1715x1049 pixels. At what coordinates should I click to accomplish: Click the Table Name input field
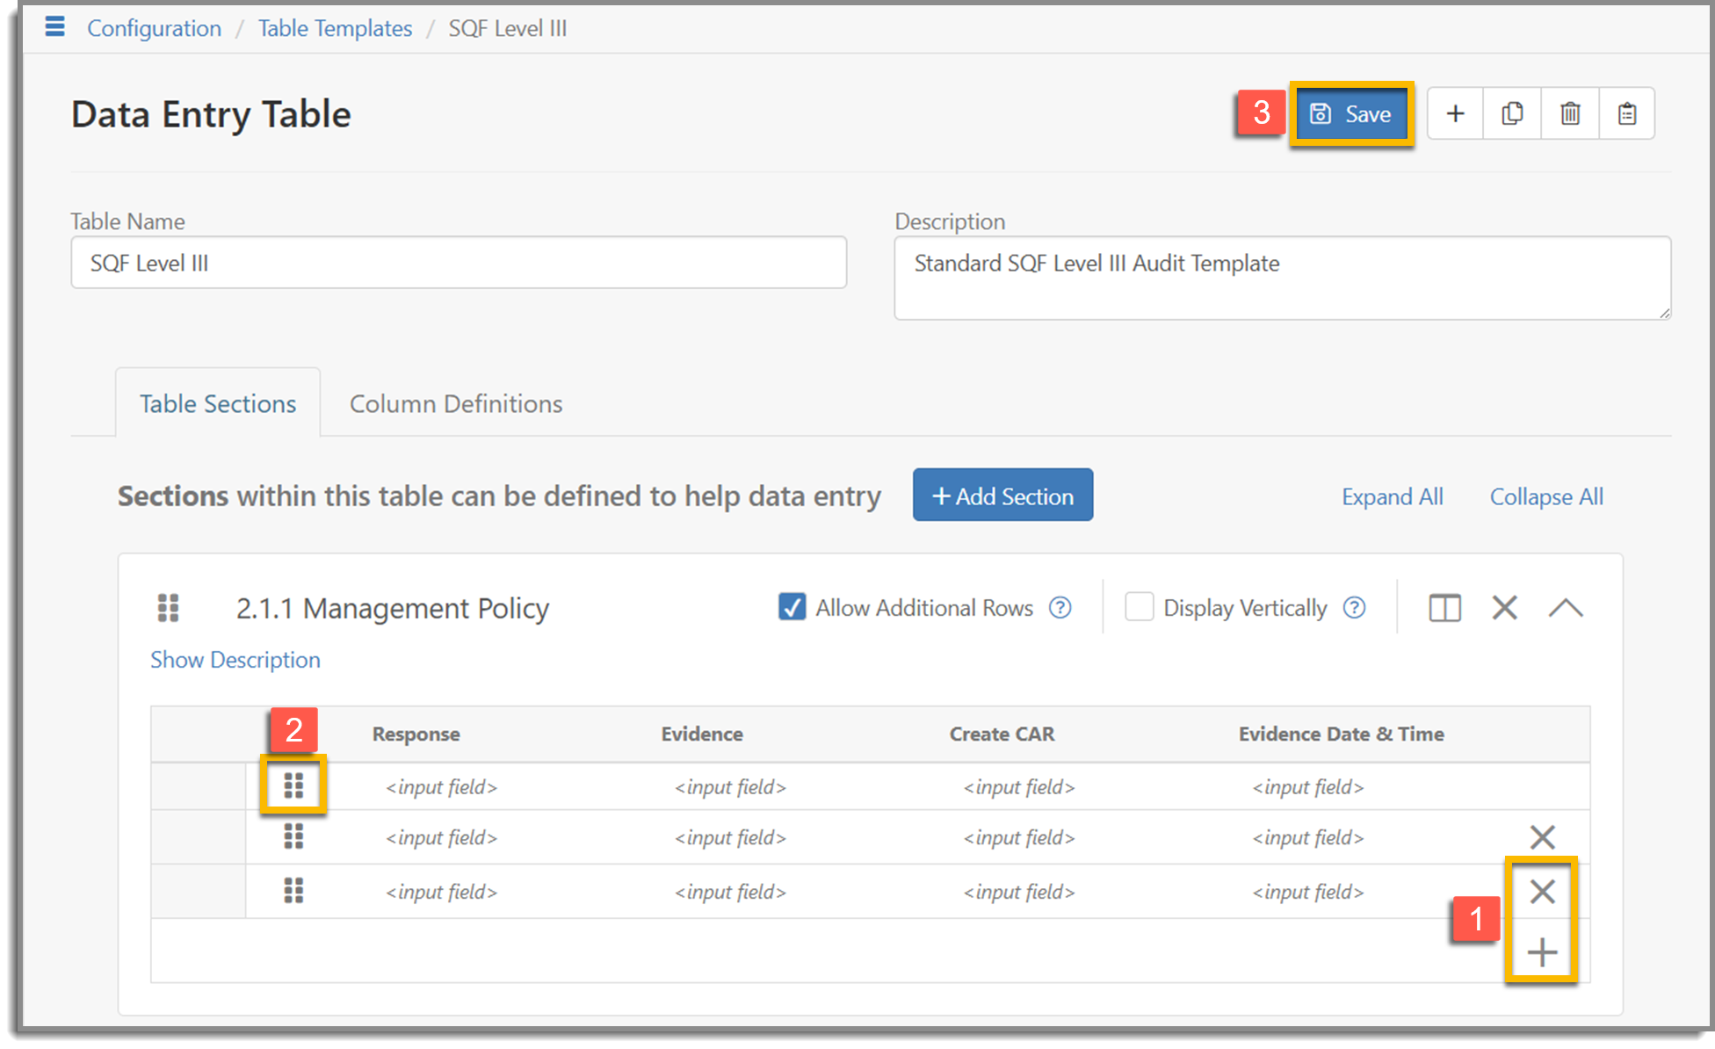tap(459, 263)
